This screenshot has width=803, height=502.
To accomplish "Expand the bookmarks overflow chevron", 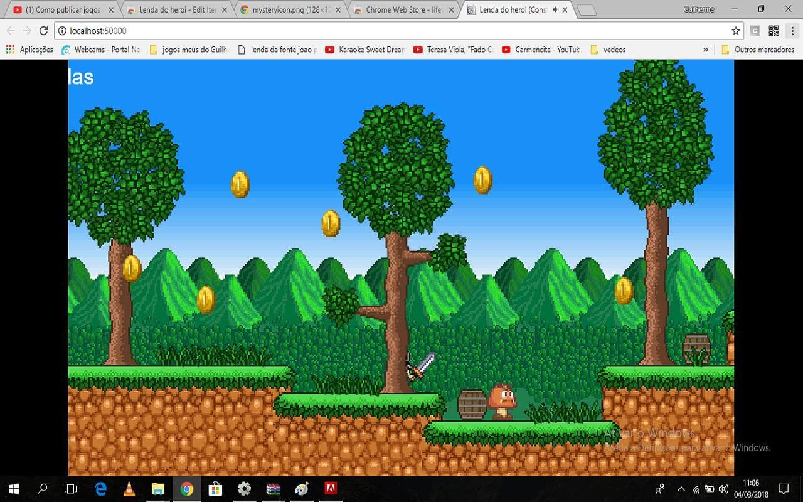I will point(706,50).
